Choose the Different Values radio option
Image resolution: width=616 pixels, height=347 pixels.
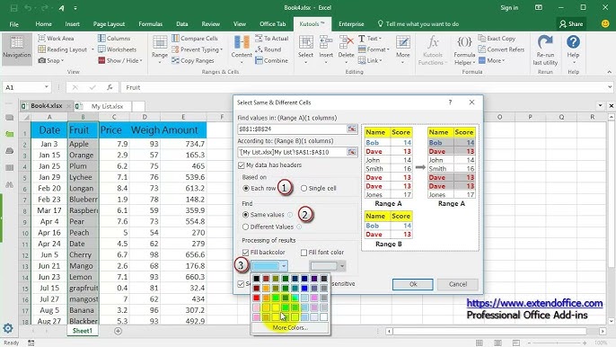click(245, 227)
